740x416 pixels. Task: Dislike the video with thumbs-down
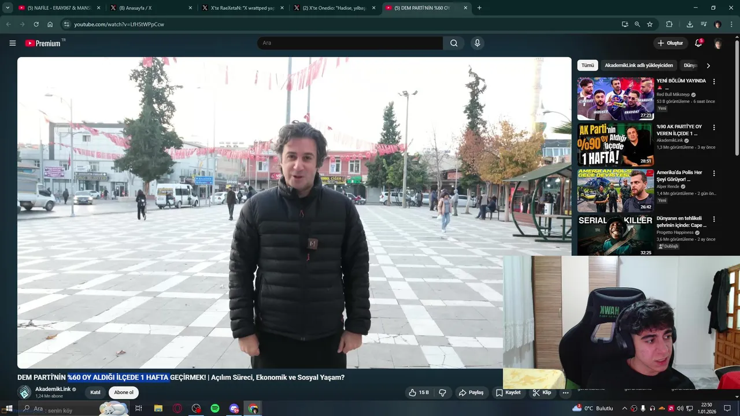[x=443, y=392]
